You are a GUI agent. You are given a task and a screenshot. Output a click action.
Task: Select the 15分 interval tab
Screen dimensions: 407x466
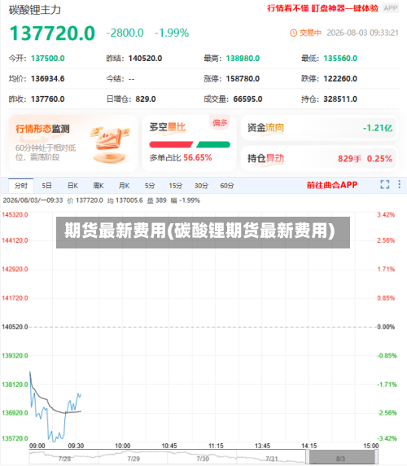176,186
